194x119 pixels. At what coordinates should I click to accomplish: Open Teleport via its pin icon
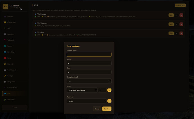click(x=5, y=40)
